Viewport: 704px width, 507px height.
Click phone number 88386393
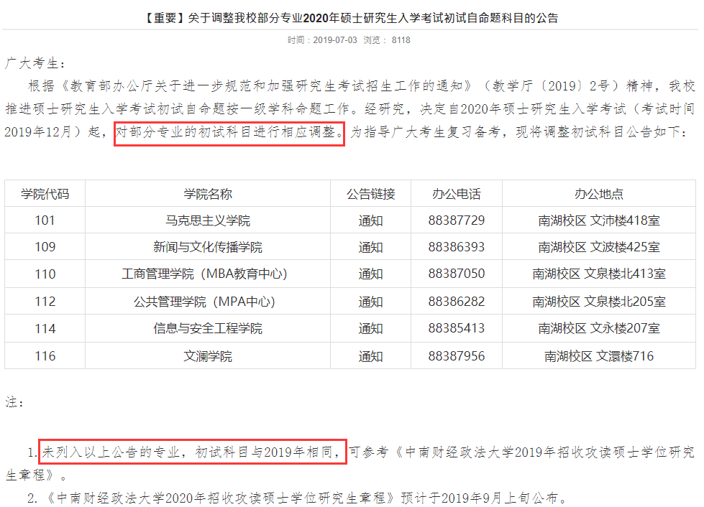[x=456, y=247]
